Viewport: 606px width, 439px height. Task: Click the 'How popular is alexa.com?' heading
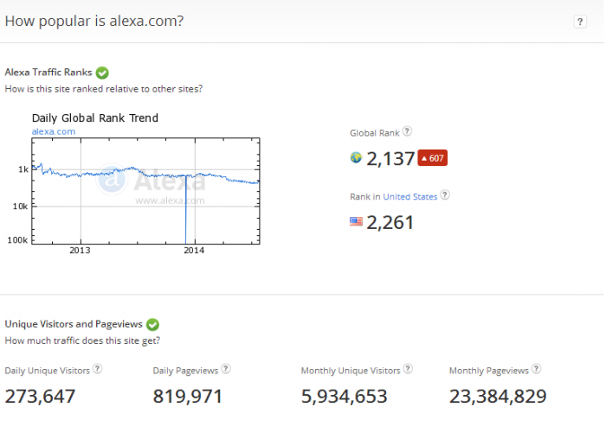point(94,21)
